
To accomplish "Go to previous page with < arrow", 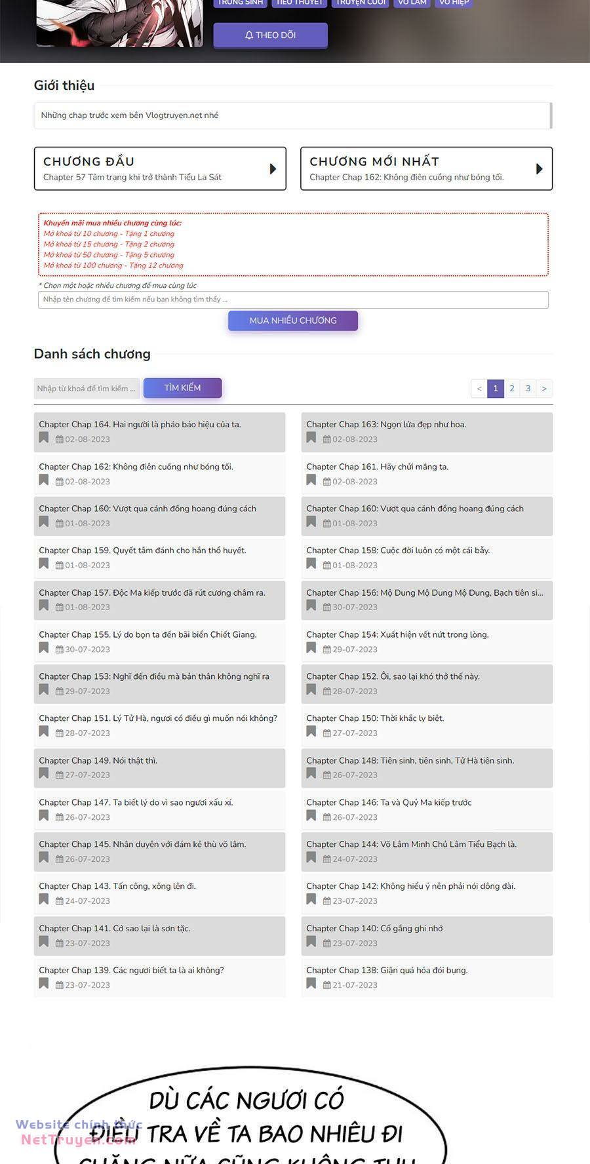I will pos(479,389).
